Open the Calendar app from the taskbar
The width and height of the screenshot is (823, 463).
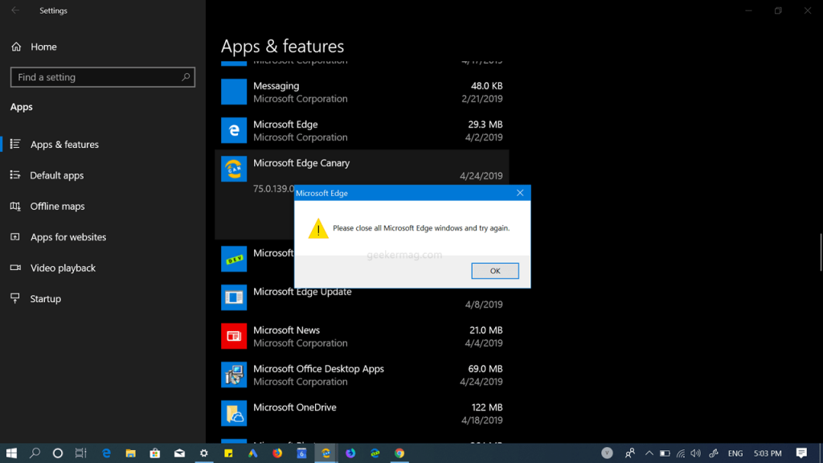click(x=302, y=453)
